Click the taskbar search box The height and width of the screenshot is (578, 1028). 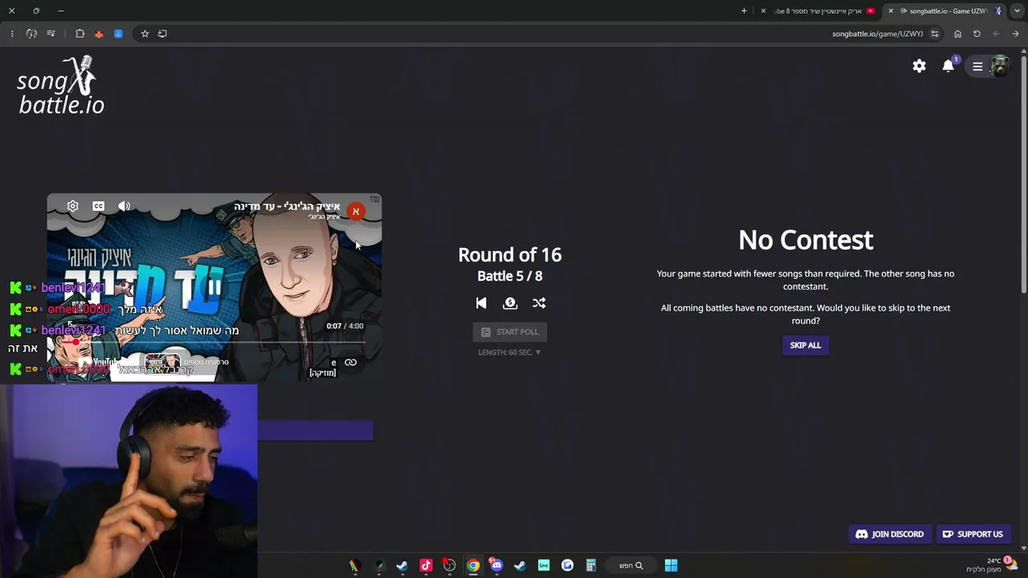(630, 565)
